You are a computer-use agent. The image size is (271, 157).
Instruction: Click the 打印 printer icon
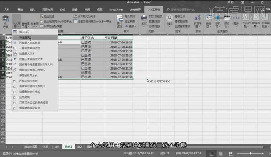tap(144, 18)
